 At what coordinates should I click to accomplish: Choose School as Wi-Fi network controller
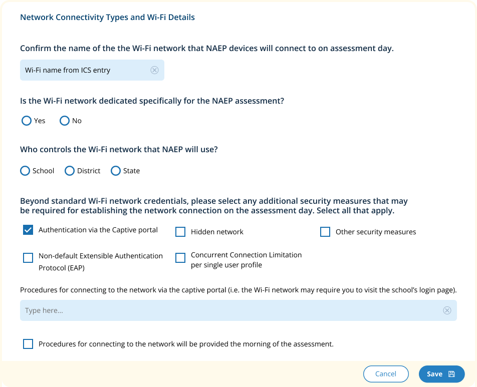coord(25,171)
